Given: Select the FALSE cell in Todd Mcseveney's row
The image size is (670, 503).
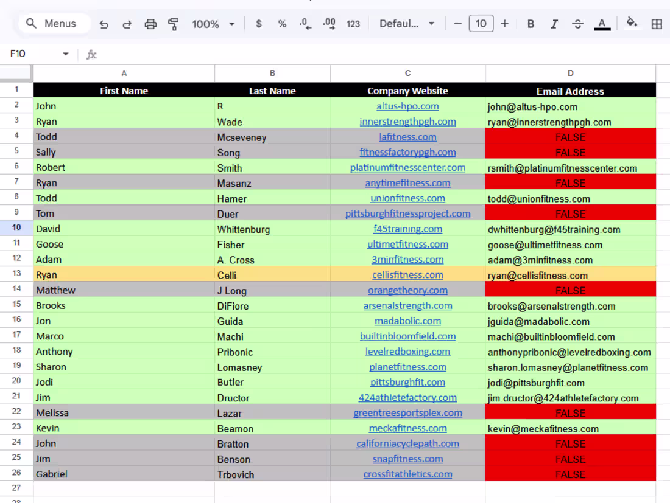Looking at the screenshot, I should (x=571, y=137).
